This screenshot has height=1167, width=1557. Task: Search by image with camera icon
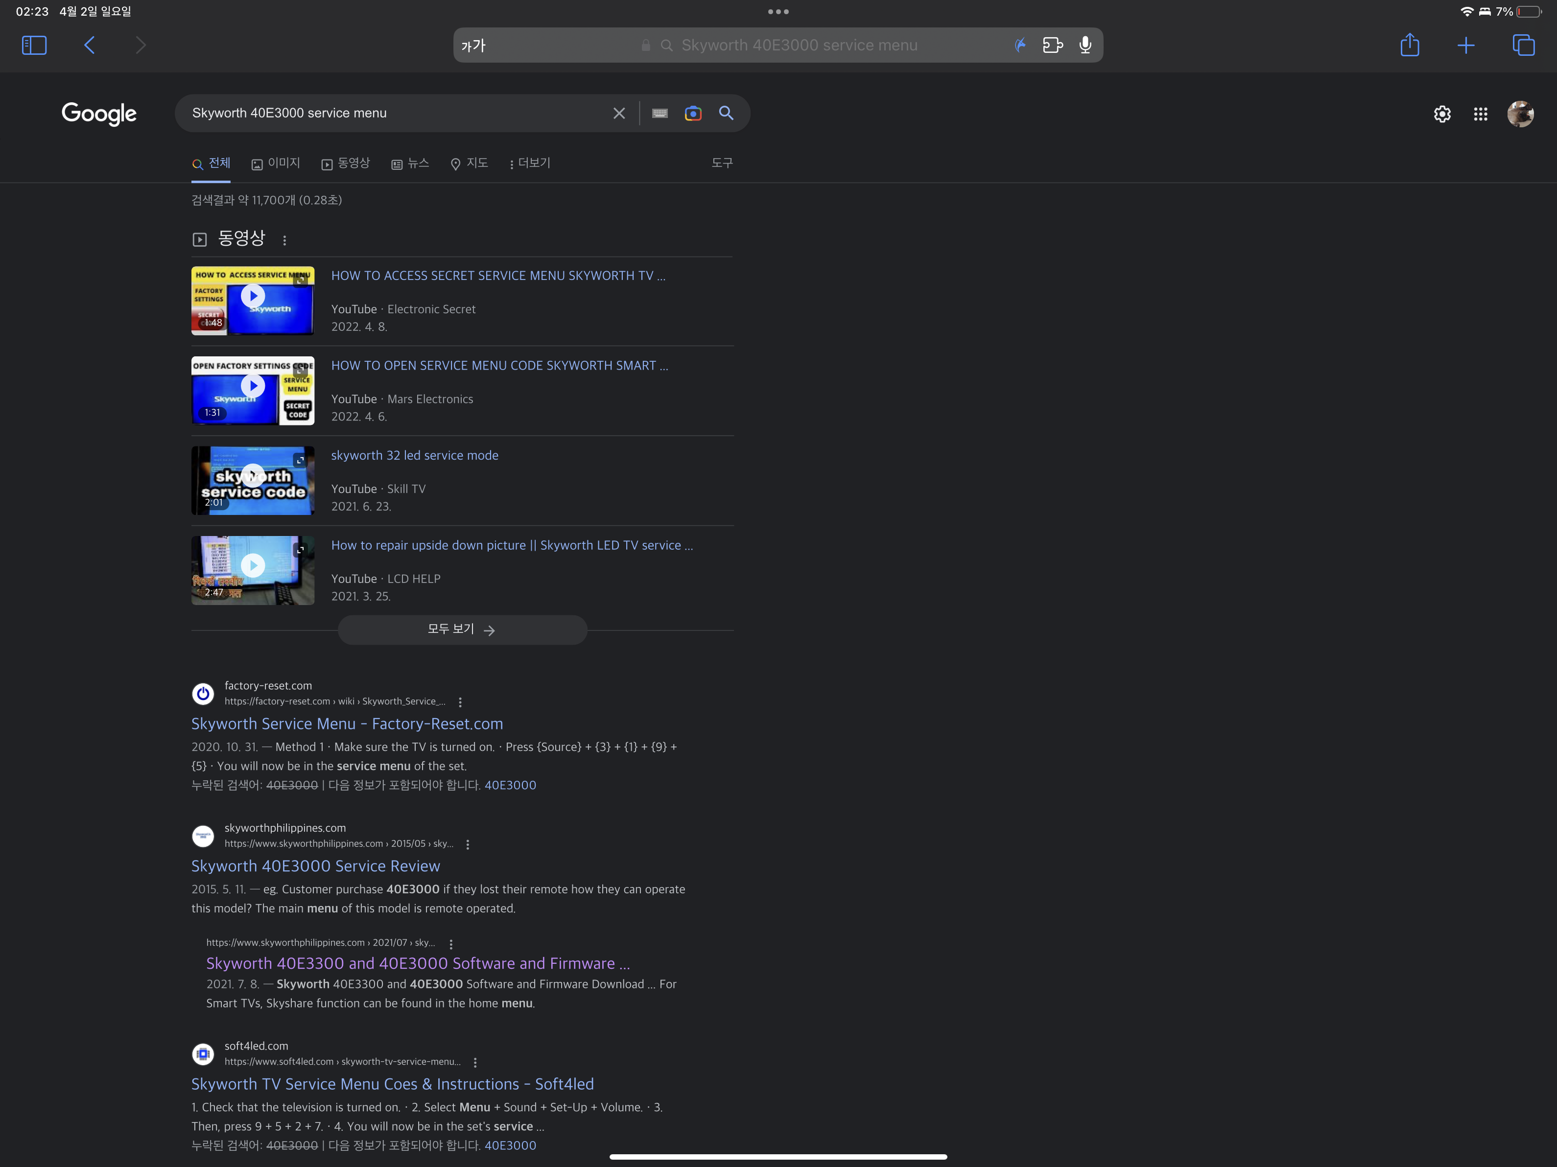pyautogui.click(x=693, y=113)
